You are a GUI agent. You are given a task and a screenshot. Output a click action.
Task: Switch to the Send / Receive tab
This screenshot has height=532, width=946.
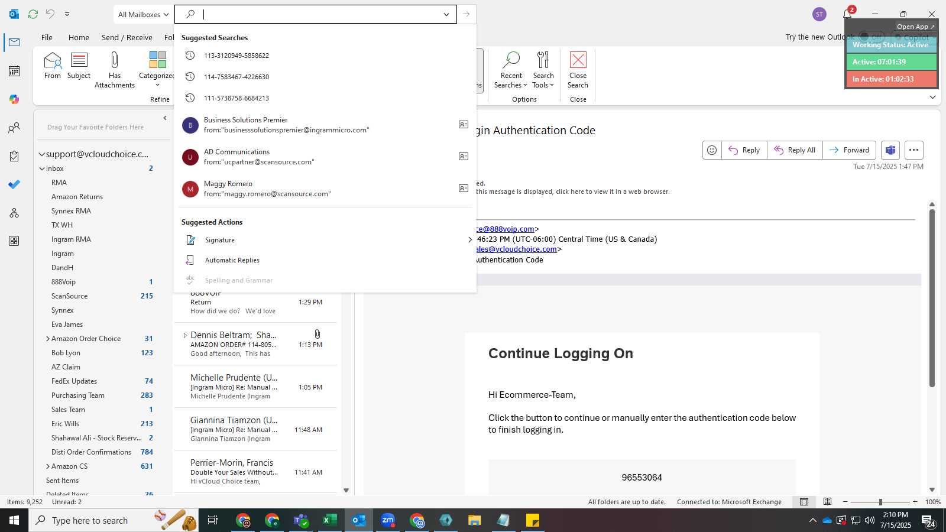127,37
